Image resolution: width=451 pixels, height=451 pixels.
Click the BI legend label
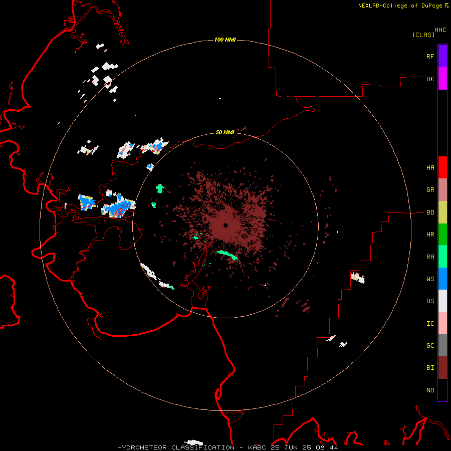(430, 368)
